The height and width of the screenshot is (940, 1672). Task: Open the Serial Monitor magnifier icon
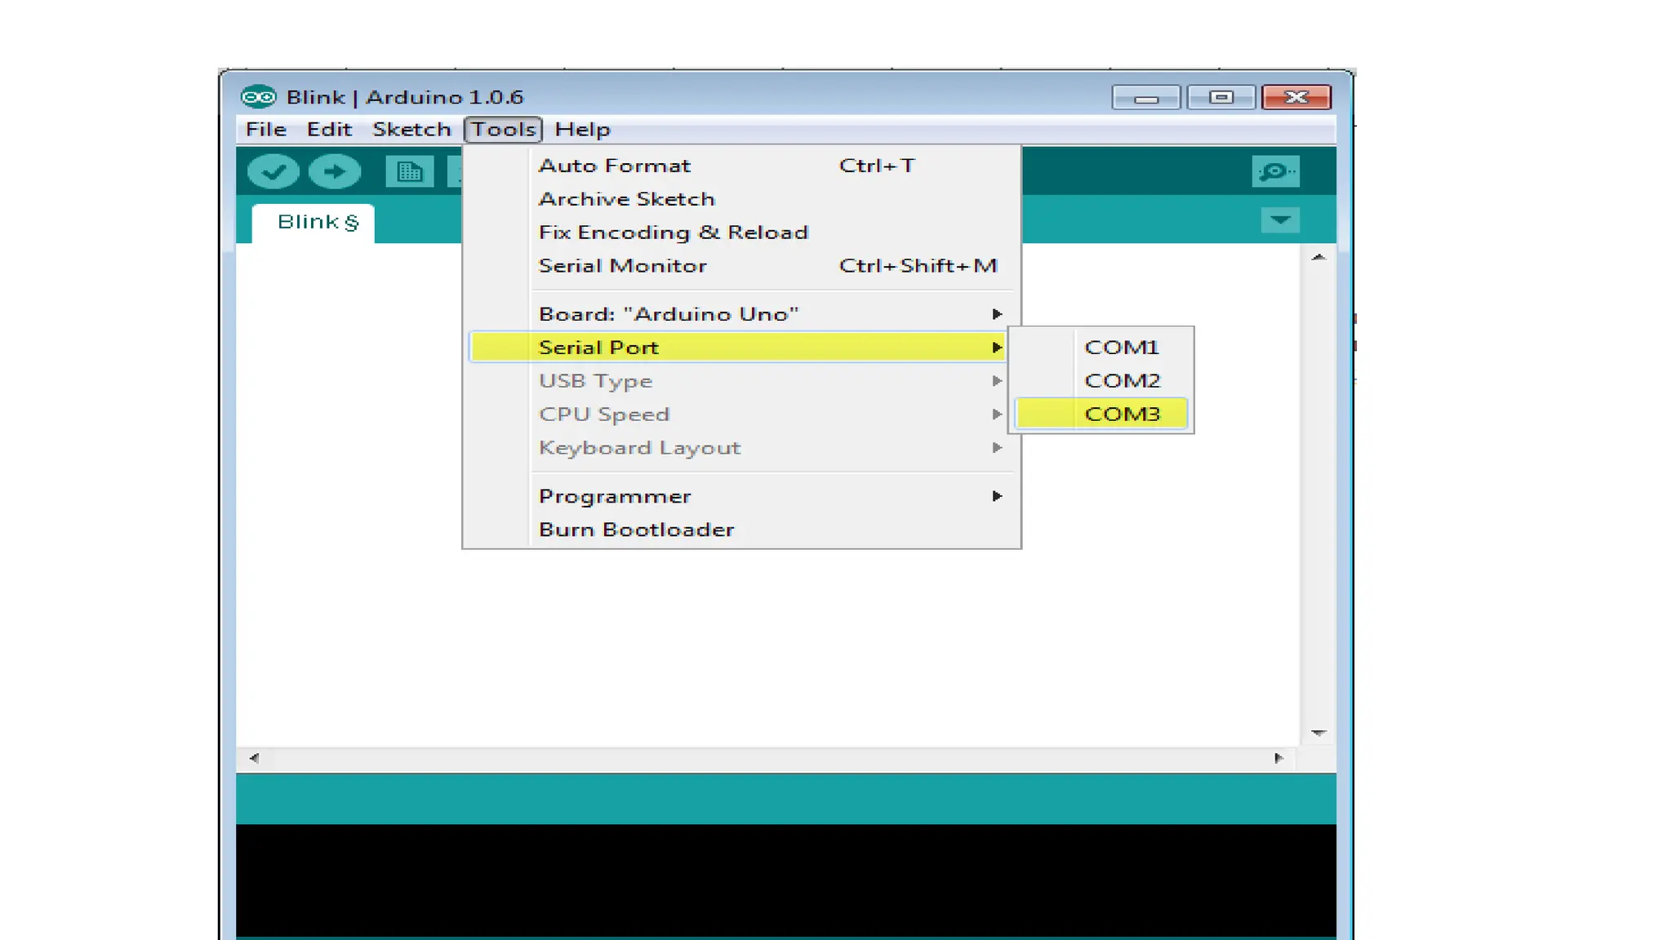click(x=1274, y=171)
